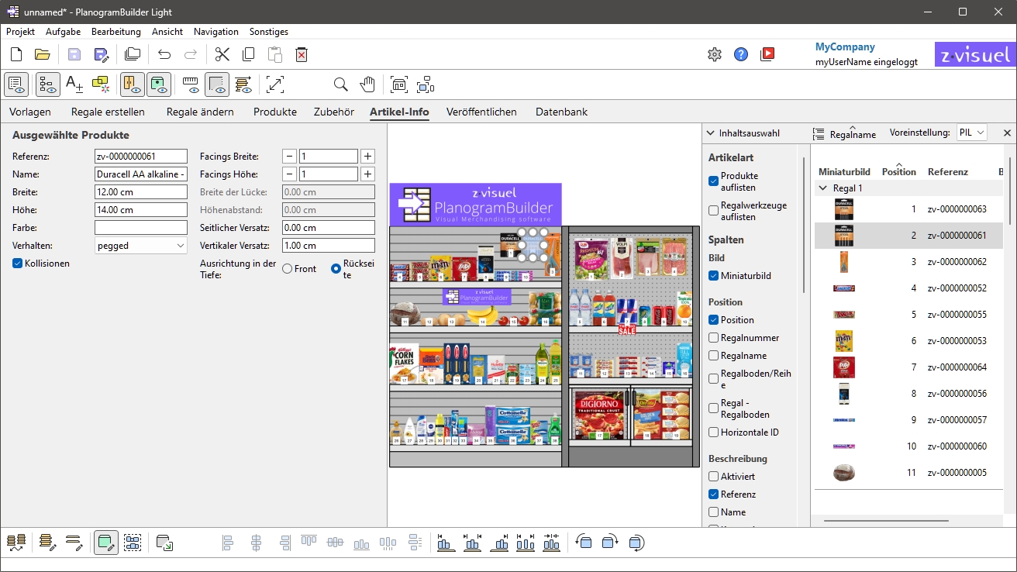
Task: Open settings with the gear icon
Action: coord(715,54)
